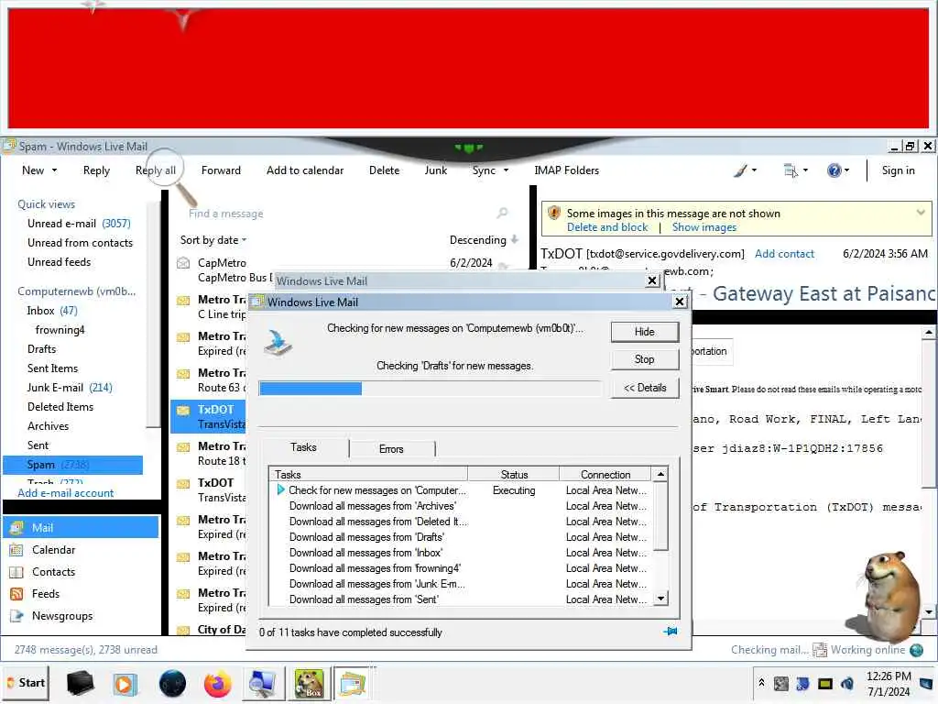Click the search magnifier in Find a message
Viewport: 938px width, 704px height.
503,213
